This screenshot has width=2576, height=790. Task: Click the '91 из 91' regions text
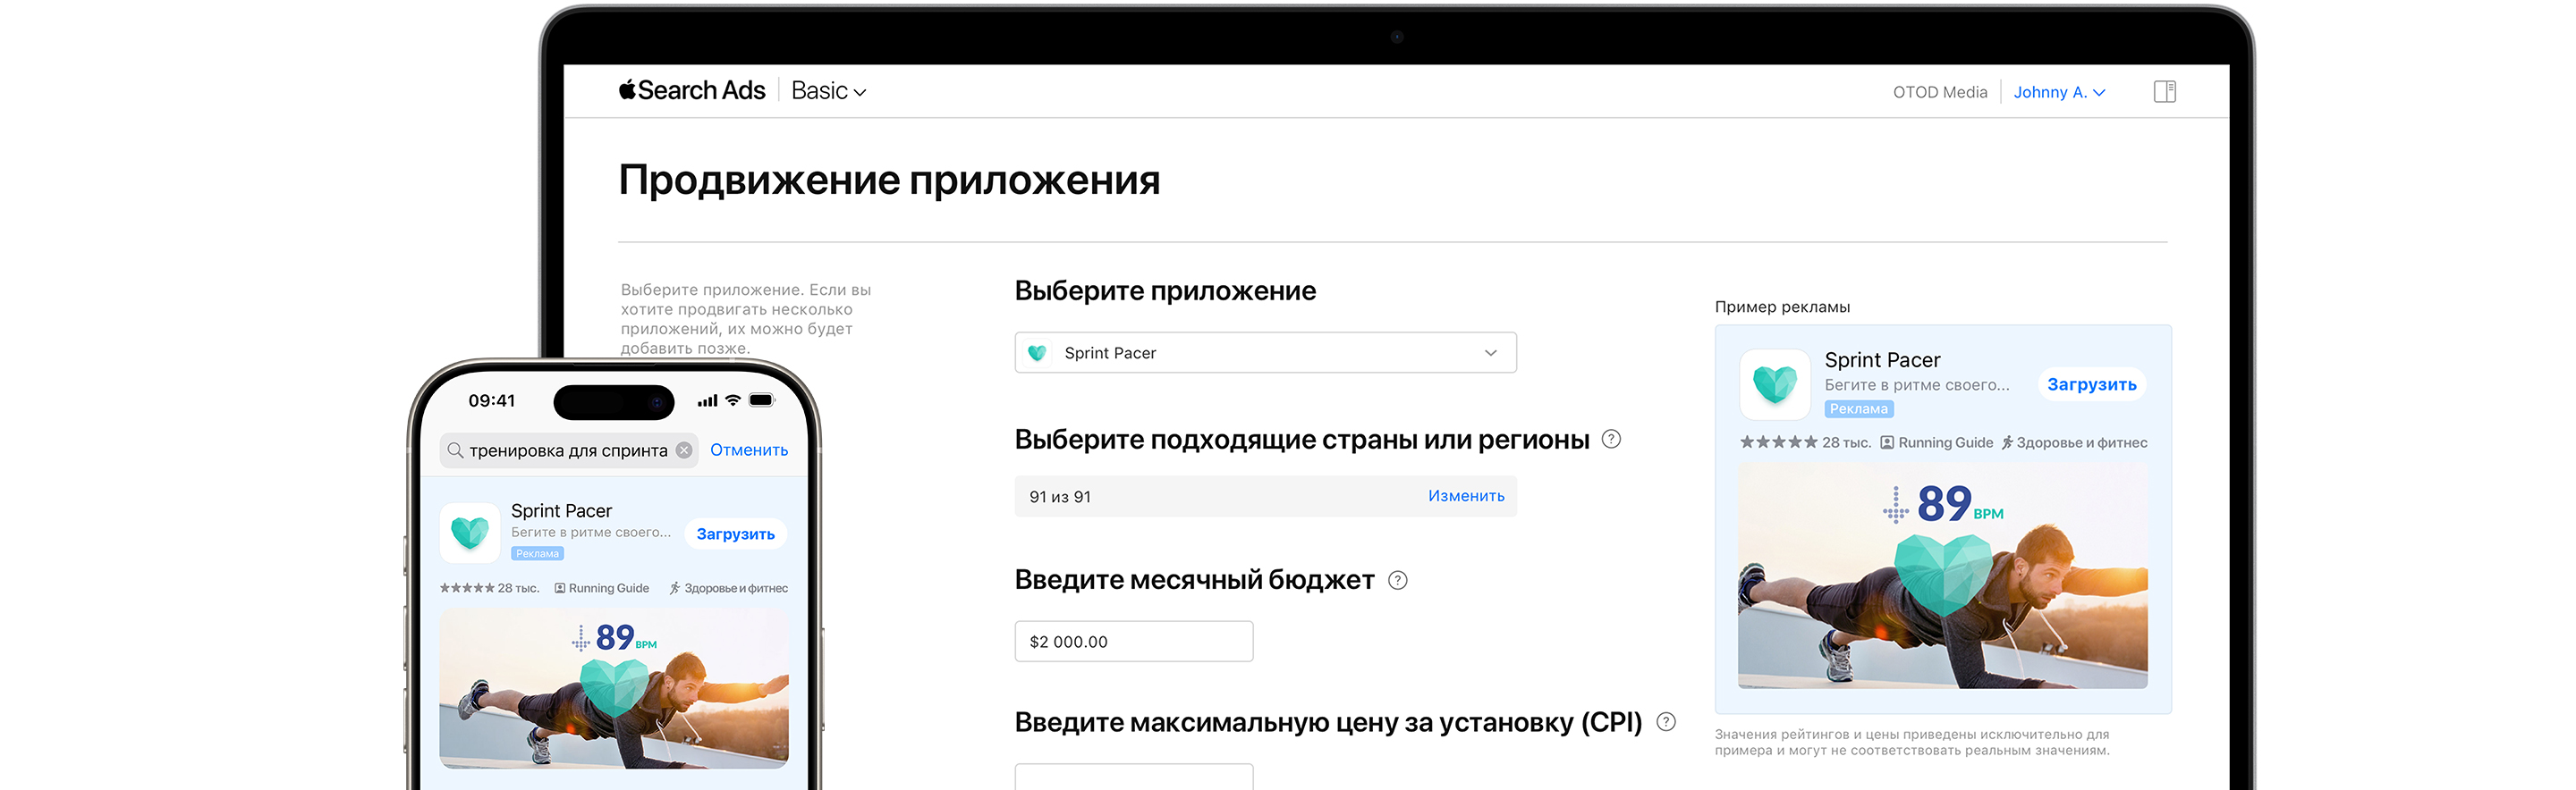pyautogui.click(x=1059, y=496)
